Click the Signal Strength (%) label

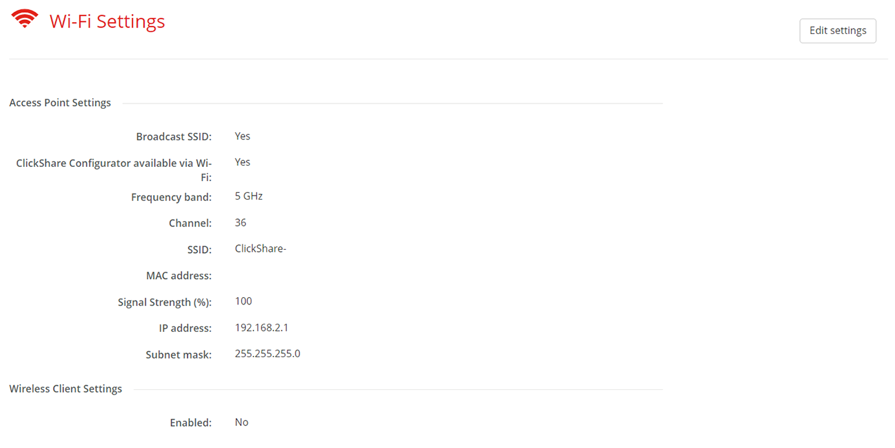pyautogui.click(x=165, y=302)
